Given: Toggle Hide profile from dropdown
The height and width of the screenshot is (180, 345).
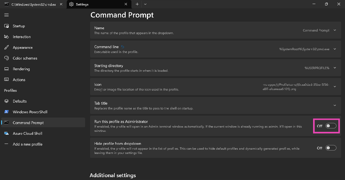Looking at the screenshot, I should pos(331,148).
